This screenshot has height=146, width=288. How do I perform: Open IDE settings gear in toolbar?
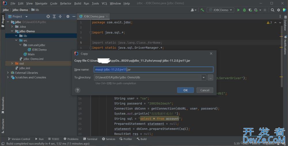pyautogui.click(x=278, y=10)
